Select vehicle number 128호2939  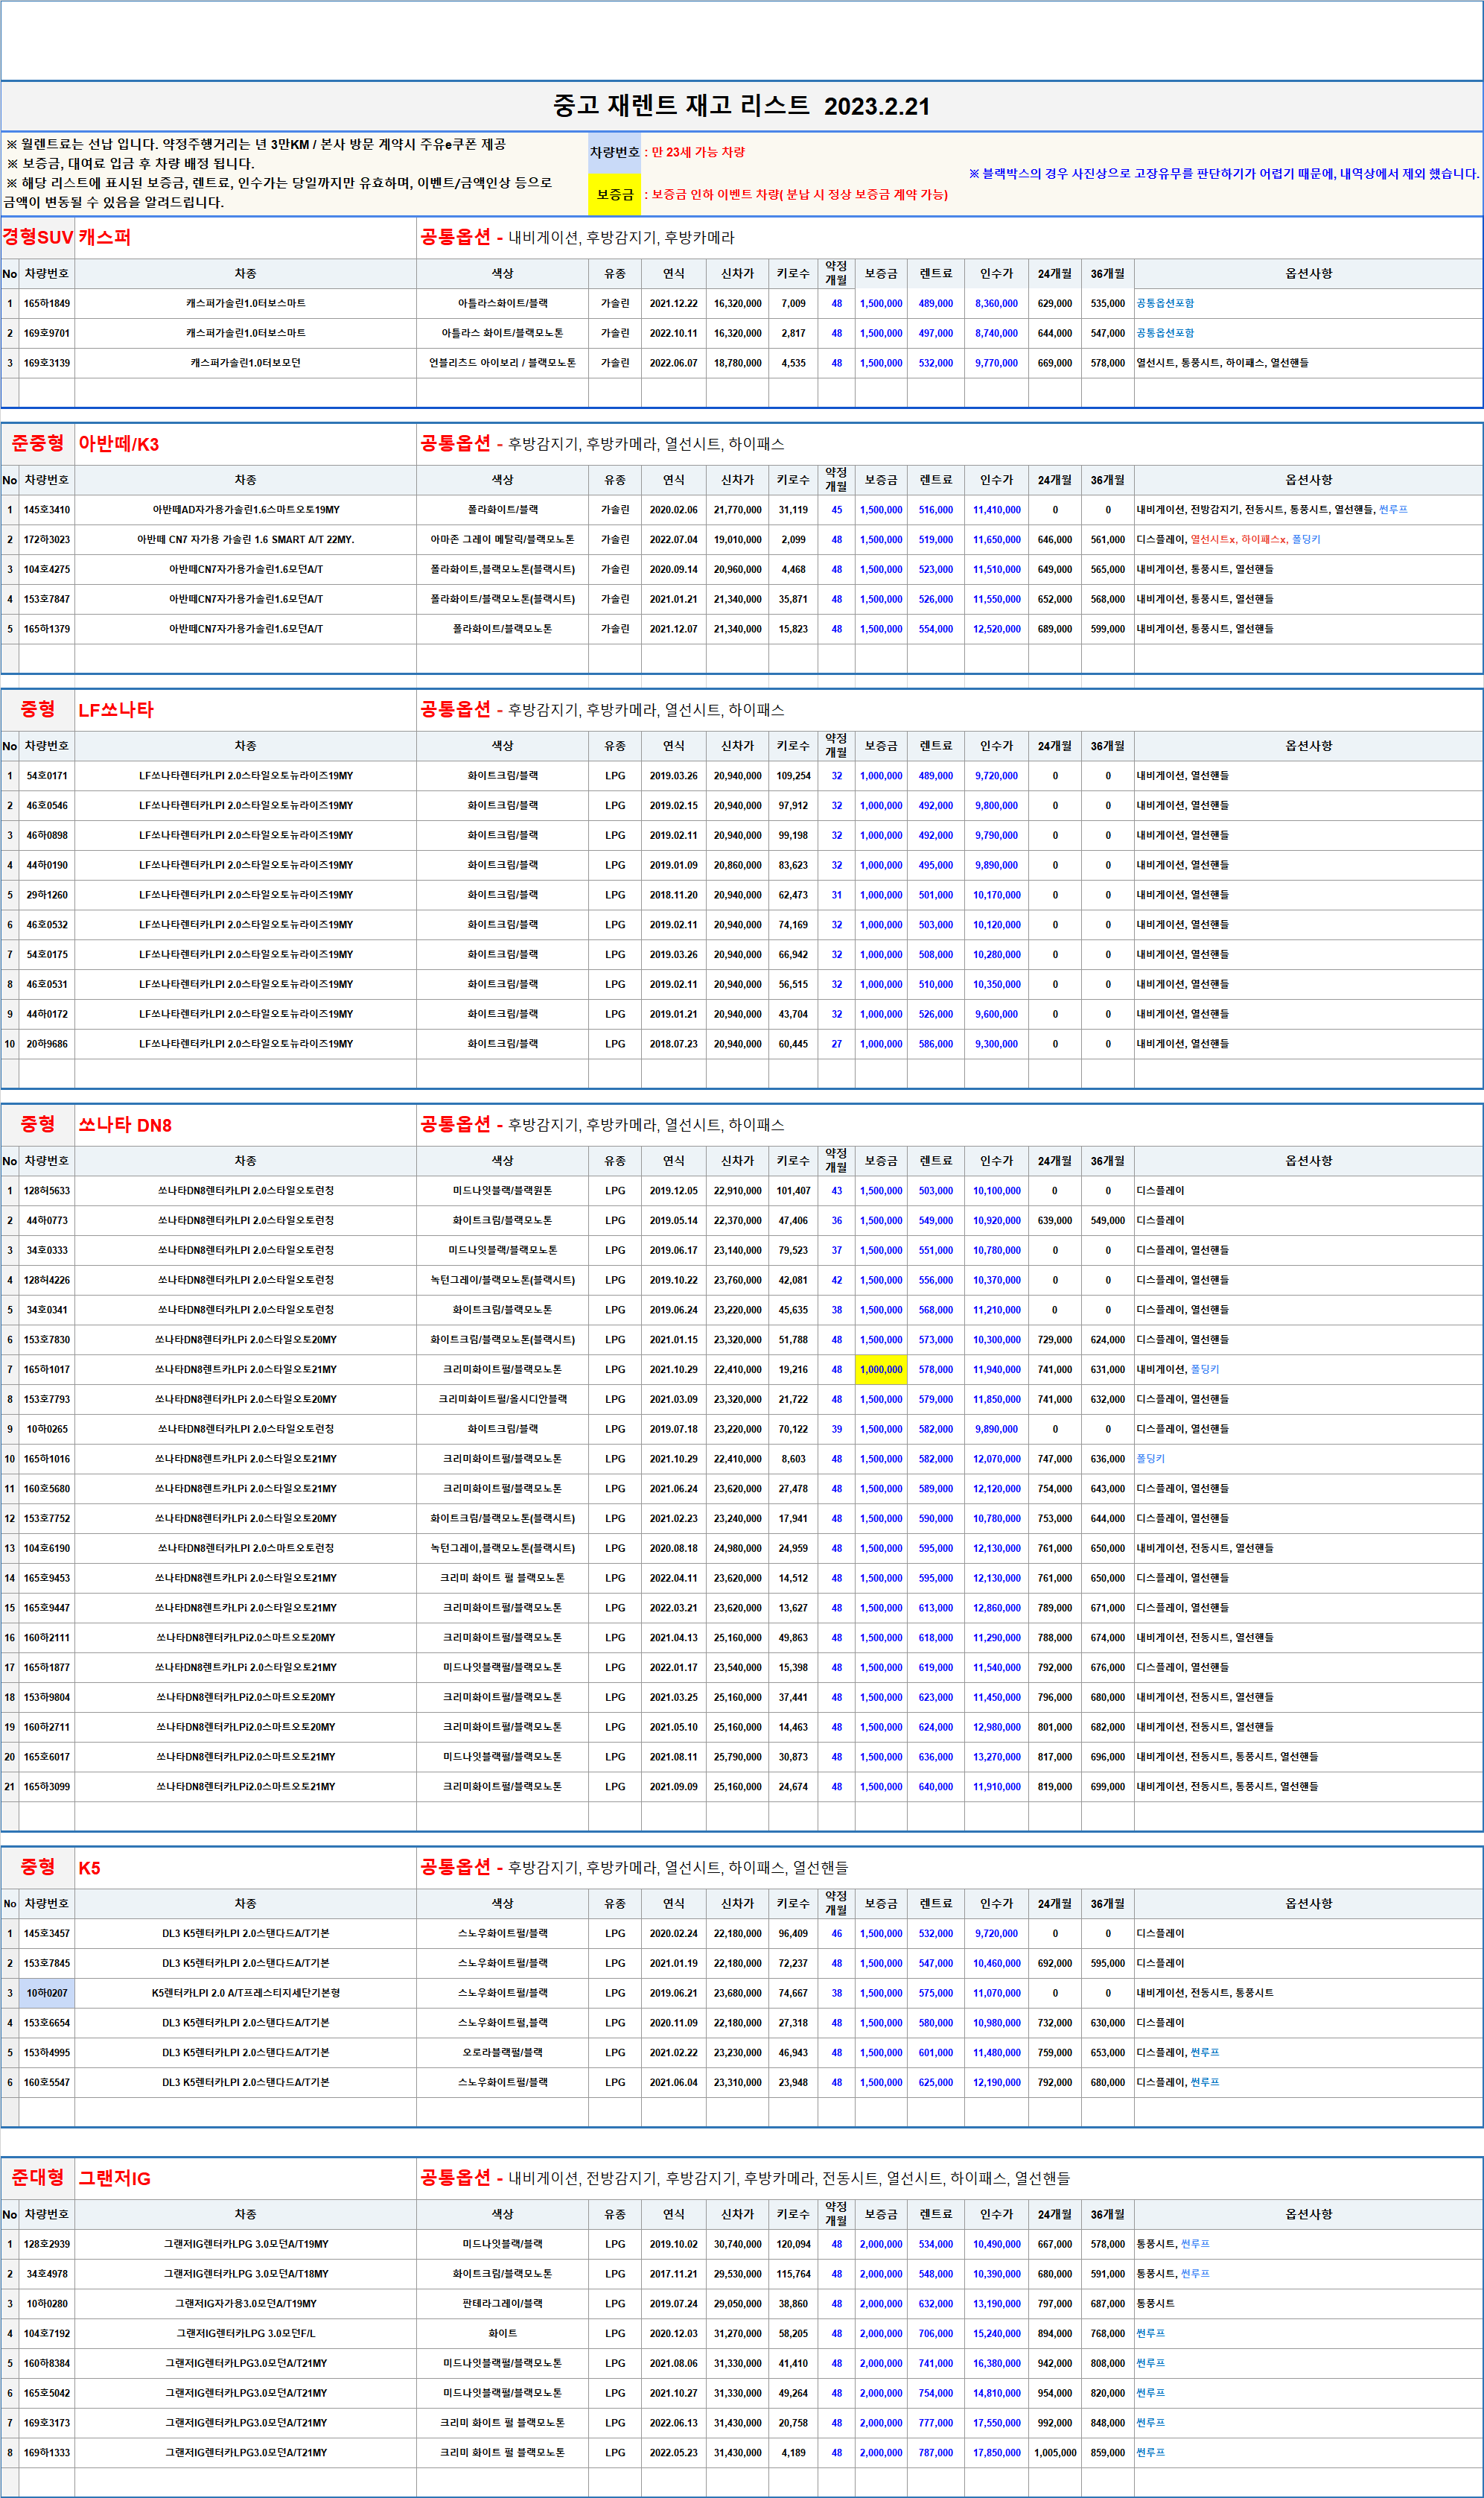[x=47, y=2244]
